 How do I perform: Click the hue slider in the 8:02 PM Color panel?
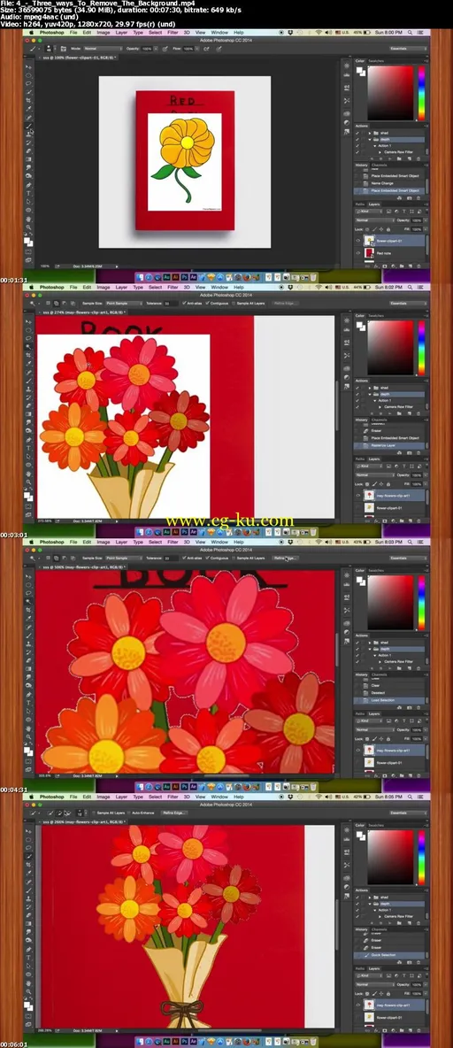[422, 348]
